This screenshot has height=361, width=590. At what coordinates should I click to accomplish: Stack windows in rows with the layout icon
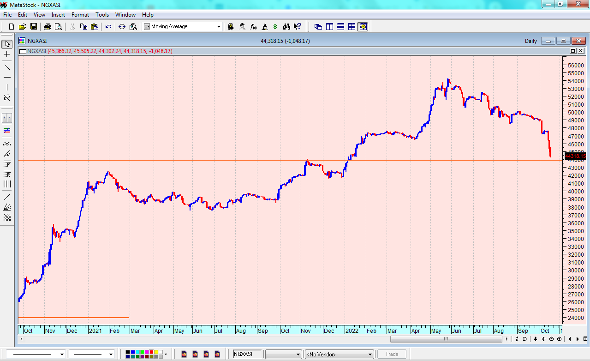[340, 27]
